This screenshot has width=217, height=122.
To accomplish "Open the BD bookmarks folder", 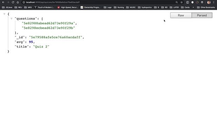I will coord(164,7).
